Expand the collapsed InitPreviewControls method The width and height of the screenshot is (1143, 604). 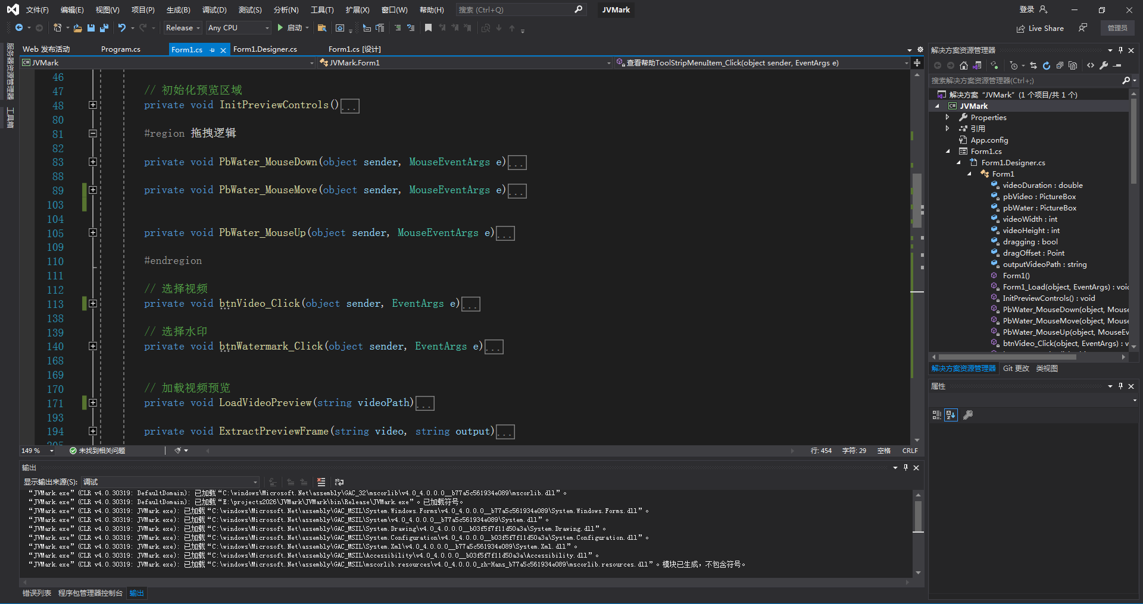93,105
